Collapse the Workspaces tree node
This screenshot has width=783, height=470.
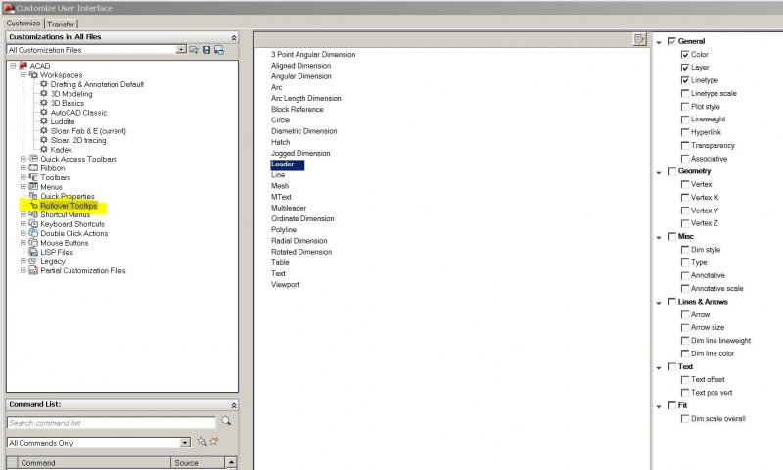point(23,75)
